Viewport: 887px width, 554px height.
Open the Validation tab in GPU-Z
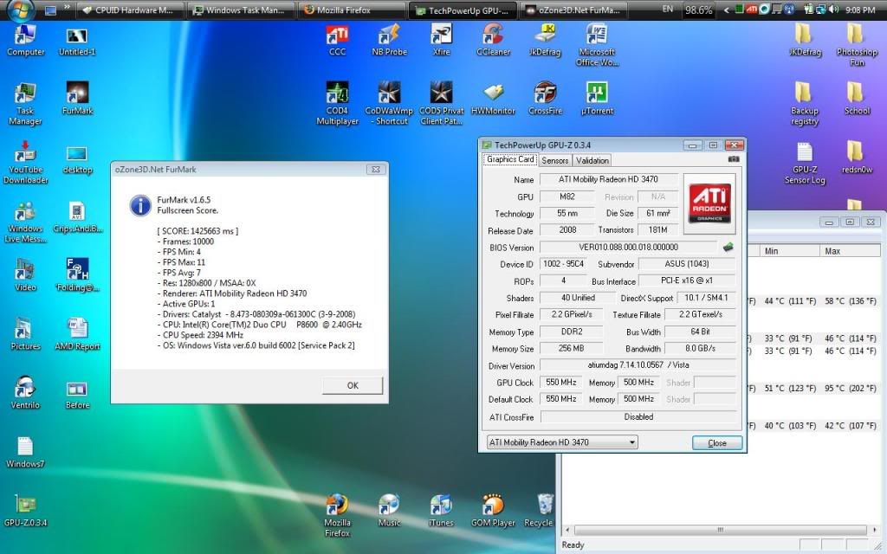pyautogui.click(x=592, y=160)
